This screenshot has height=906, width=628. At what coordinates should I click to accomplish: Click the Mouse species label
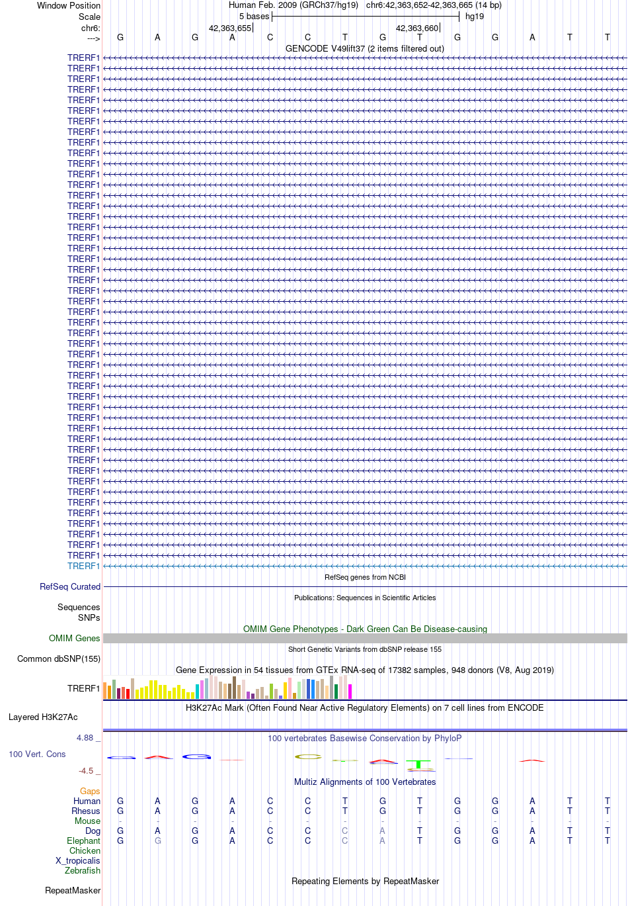(87, 821)
